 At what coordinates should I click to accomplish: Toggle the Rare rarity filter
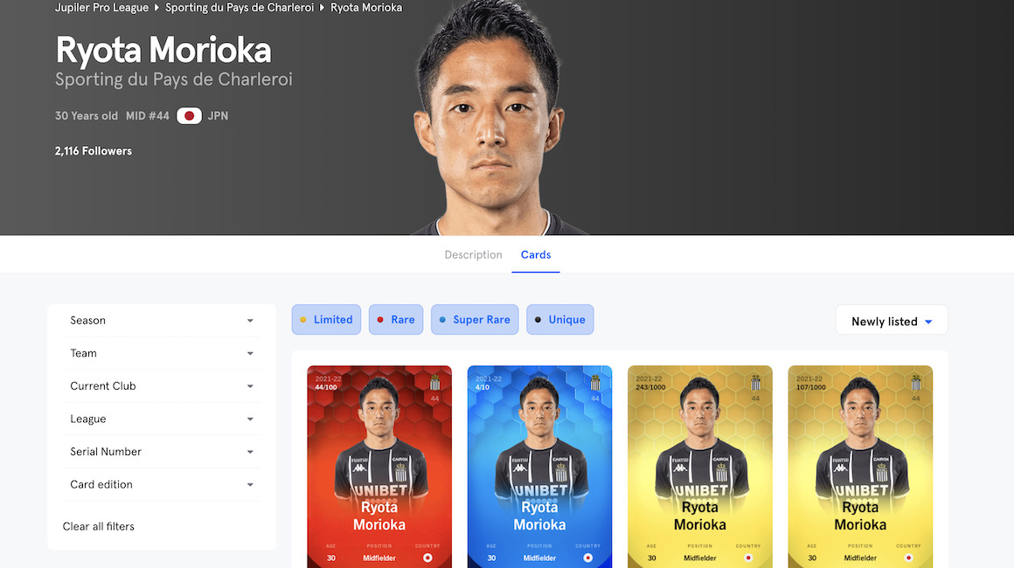pos(396,319)
